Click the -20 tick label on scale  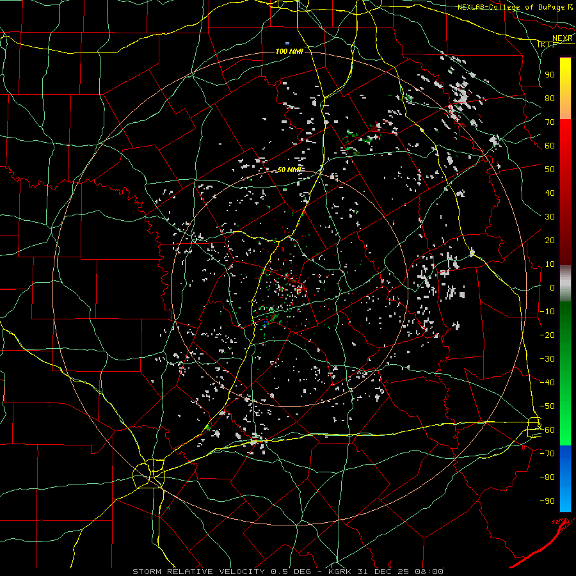[547, 335]
